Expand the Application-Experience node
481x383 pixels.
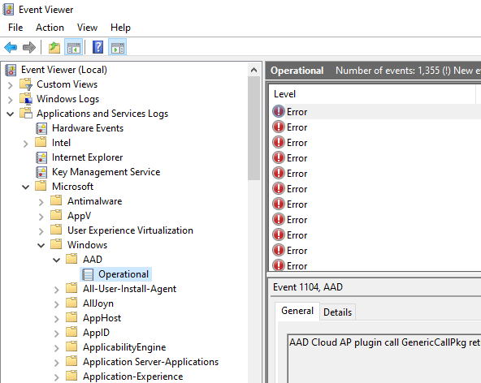56,377
